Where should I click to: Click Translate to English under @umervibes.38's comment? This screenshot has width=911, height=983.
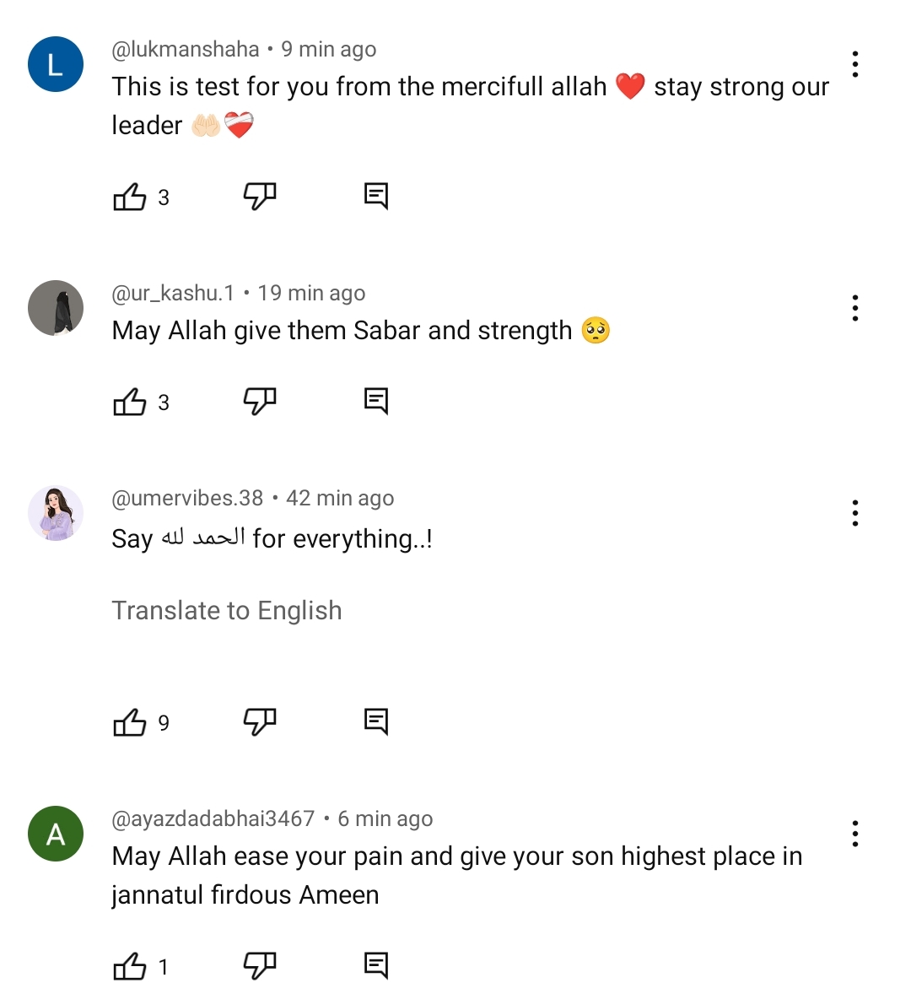point(226,610)
